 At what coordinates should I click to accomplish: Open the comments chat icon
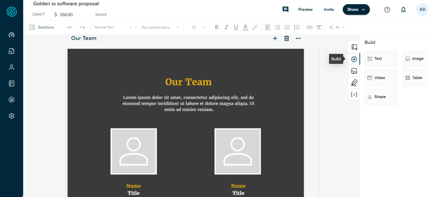[285, 10]
